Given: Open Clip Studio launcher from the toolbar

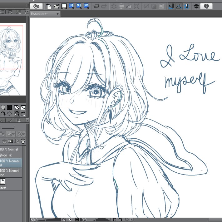Looking at the screenshot, I should point(37,6).
